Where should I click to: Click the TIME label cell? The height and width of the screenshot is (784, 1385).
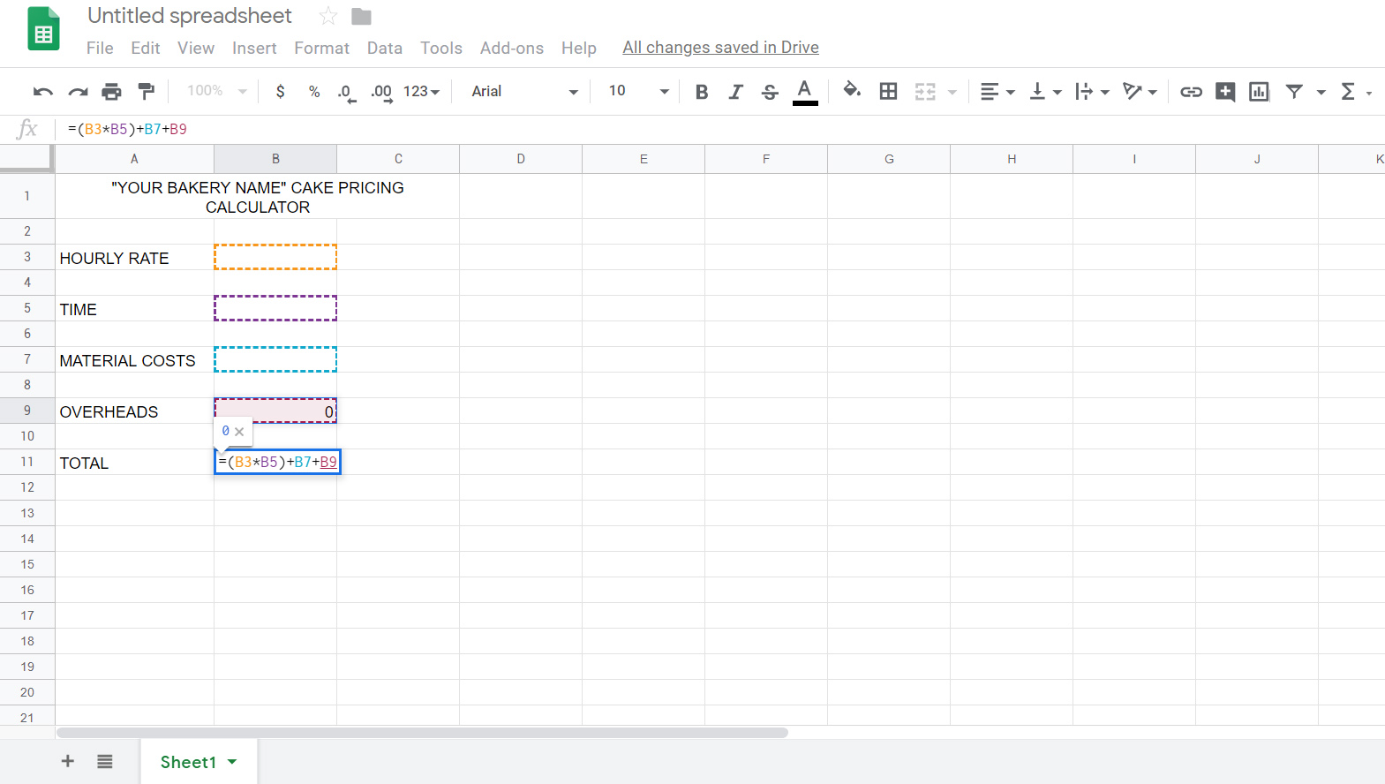pos(134,309)
